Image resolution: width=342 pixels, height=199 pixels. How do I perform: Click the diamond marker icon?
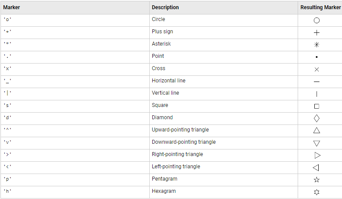317,118
